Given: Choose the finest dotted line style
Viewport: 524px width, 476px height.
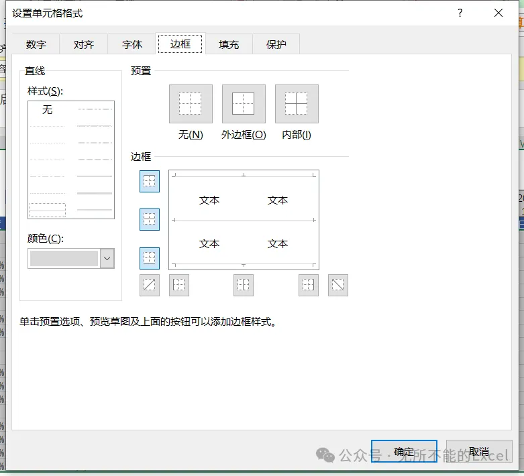Looking at the screenshot, I should pyautogui.click(x=48, y=126).
